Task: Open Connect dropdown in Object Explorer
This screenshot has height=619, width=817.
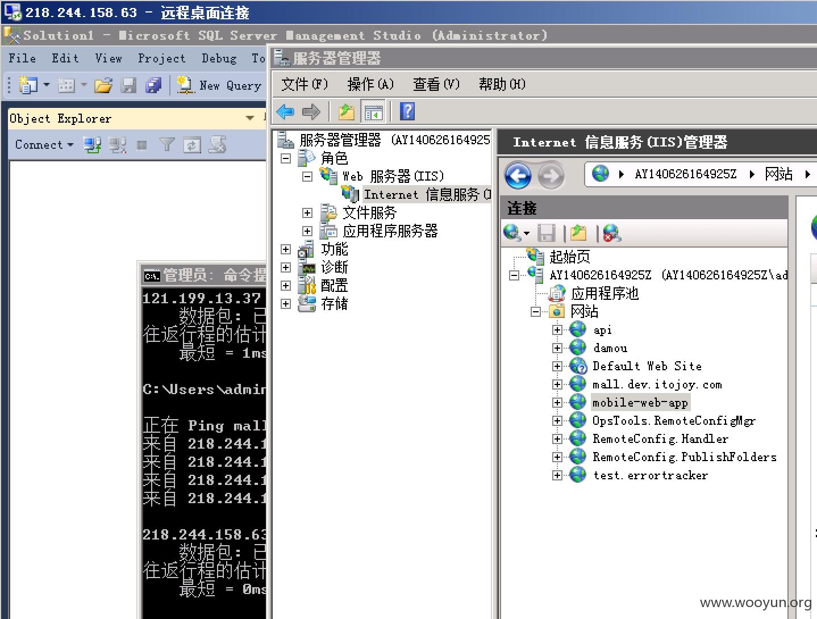Action: click(x=44, y=145)
